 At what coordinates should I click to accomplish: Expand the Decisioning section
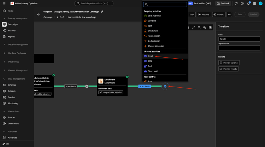point(4,62)
